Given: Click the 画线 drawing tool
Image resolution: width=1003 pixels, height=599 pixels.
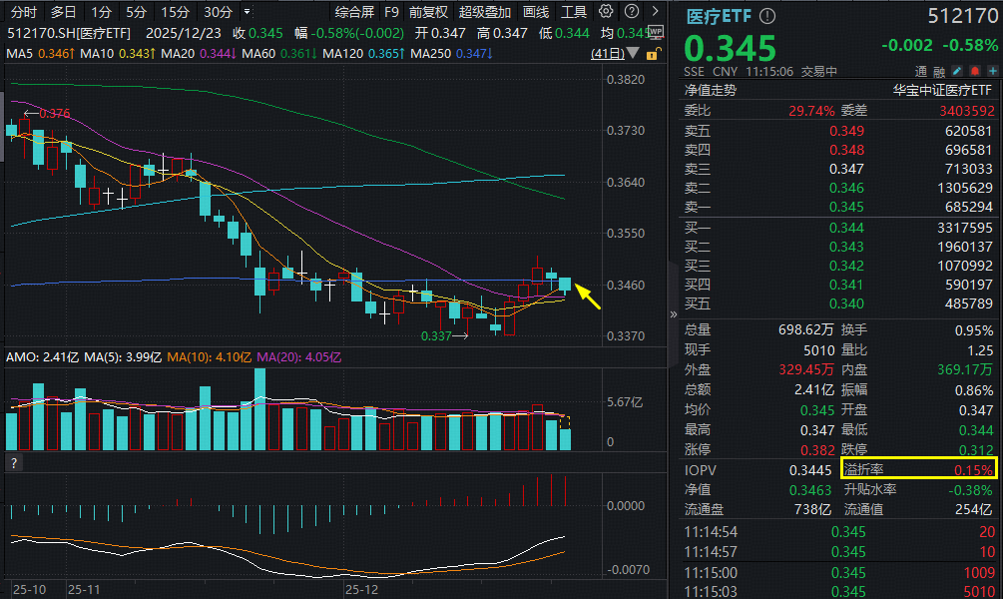Looking at the screenshot, I should (534, 11).
